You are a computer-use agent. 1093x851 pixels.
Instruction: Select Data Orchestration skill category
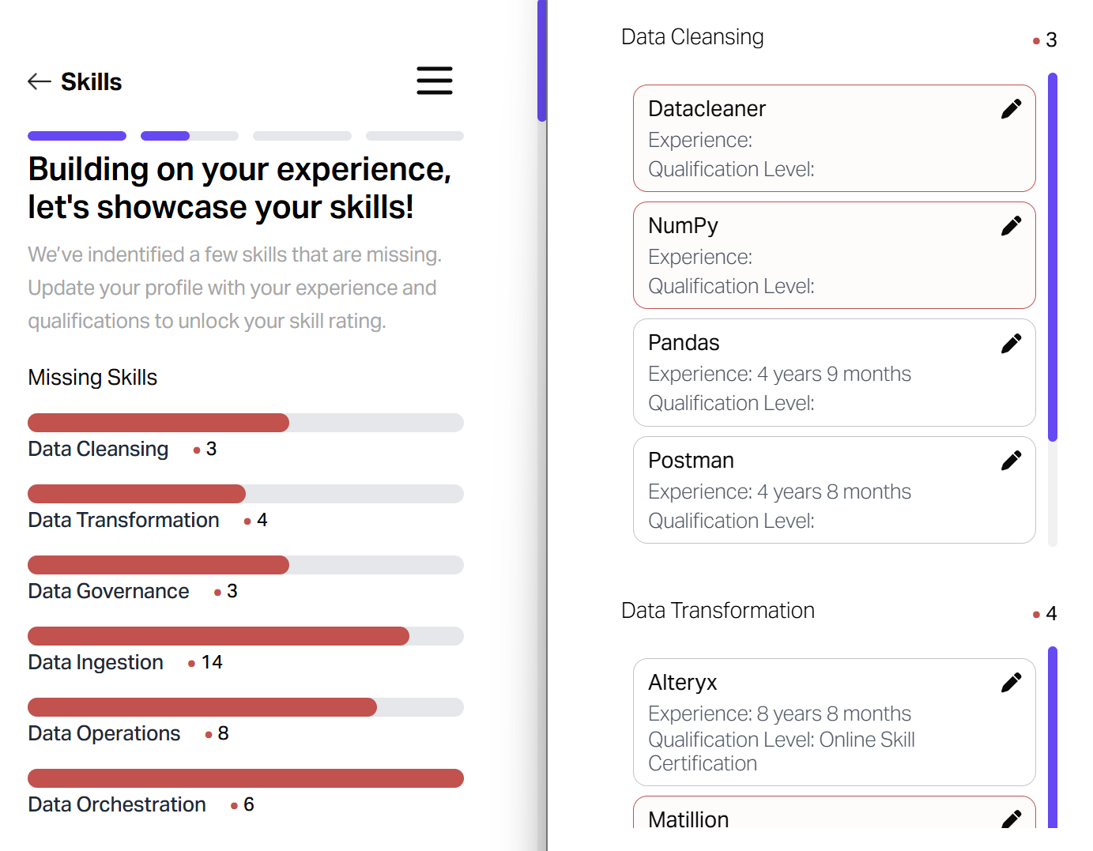point(117,804)
